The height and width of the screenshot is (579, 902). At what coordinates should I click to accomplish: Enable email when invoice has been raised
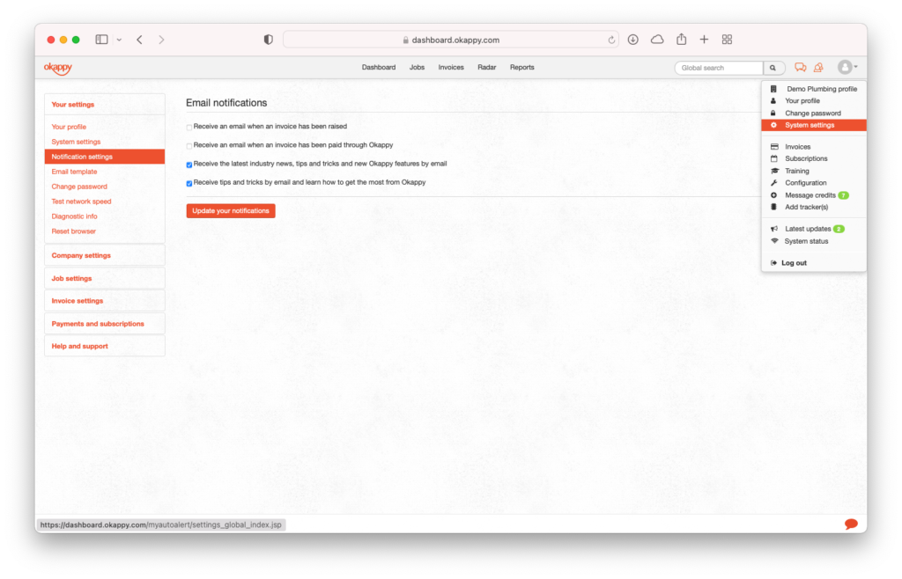click(x=189, y=128)
